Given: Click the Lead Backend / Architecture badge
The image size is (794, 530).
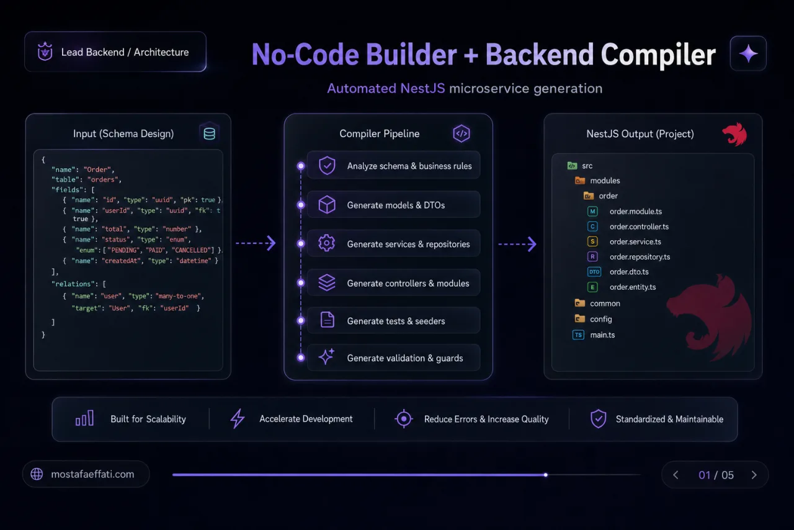Looking at the screenshot, I should coord(115,52).
